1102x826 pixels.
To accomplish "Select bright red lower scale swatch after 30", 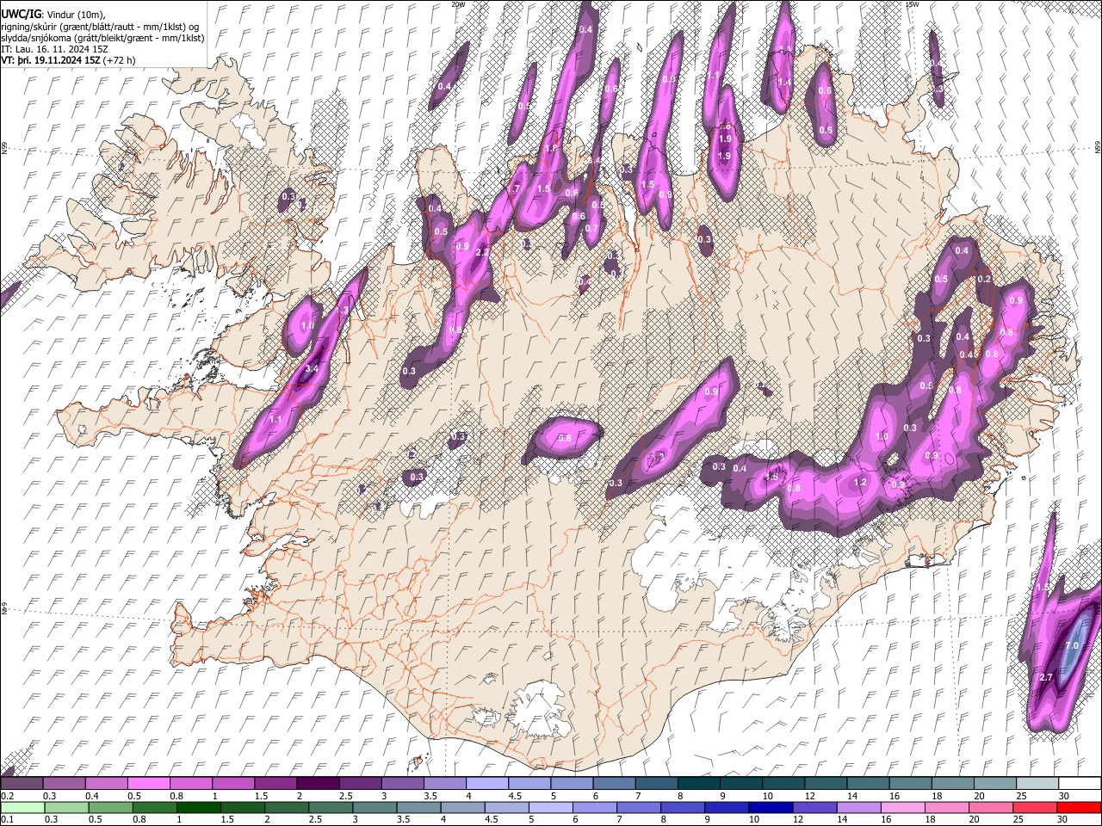I will click(1080, 807).
